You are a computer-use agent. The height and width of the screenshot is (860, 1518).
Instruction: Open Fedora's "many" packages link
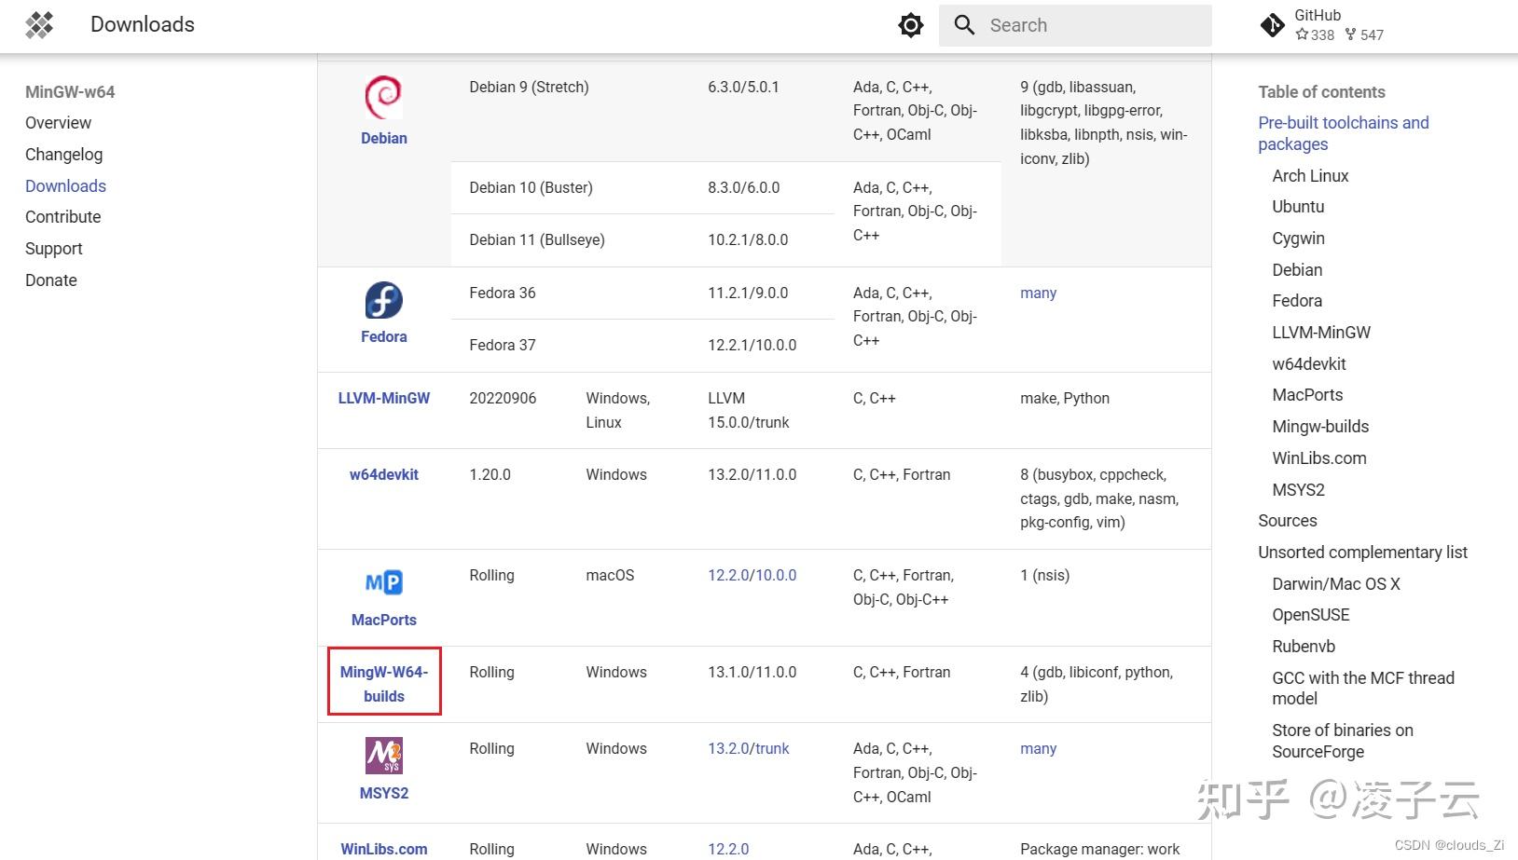pyautogui.click(x=1038, y=293)
